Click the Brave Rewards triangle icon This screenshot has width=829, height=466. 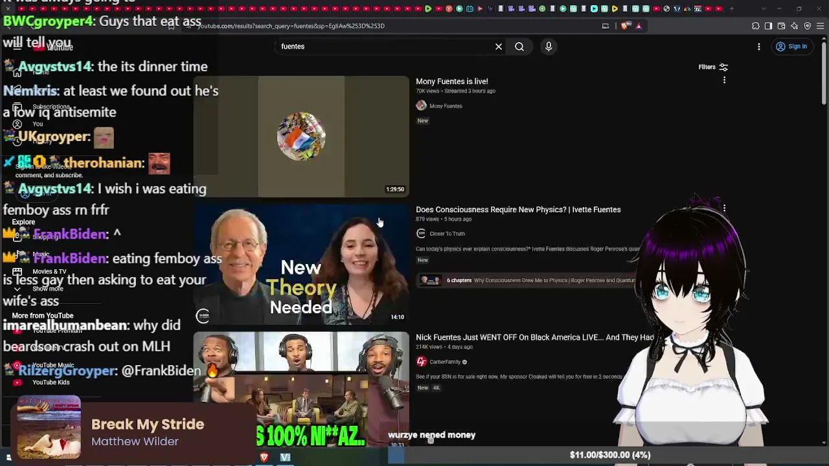pos(639,26)
